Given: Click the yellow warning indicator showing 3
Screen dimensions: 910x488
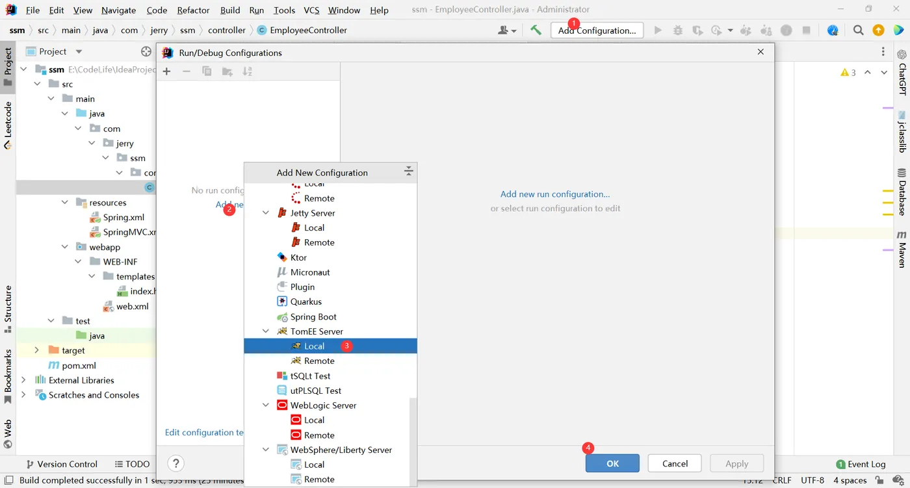Looking at the screenshot, I should [848, 72].
